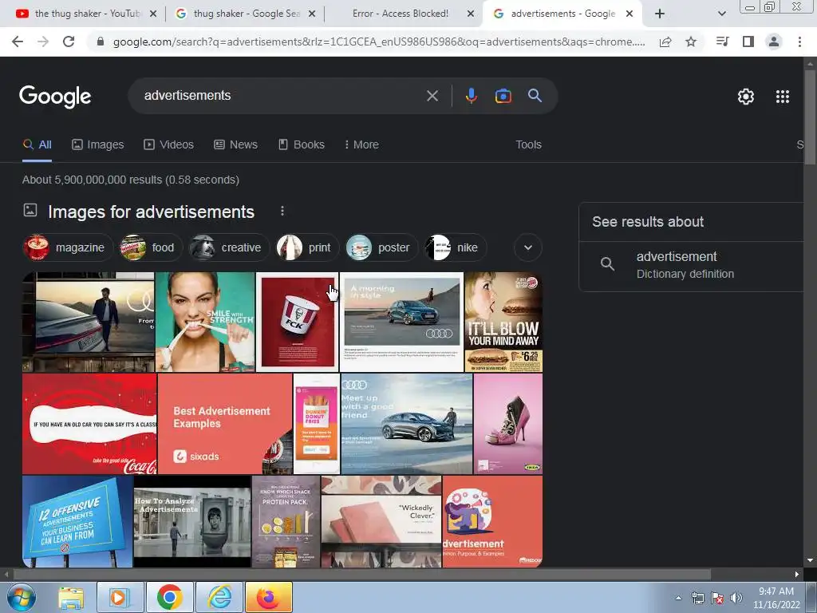Image resolution: width=817 pixels, height=613 pixels.
Task: Switch to the News results tab
Action: tap(235, 144)
